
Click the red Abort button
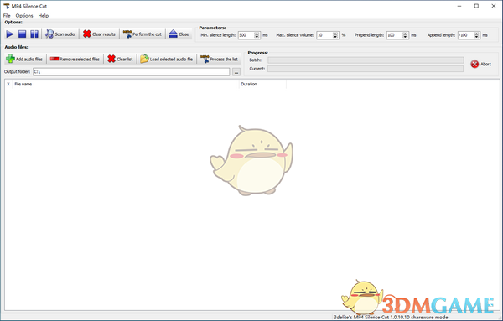point(480,65)
